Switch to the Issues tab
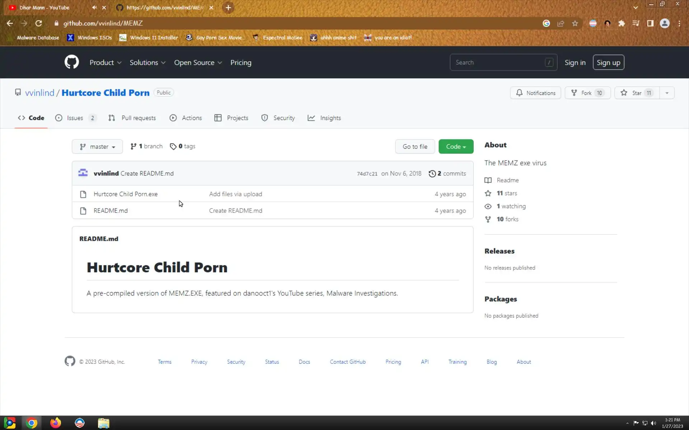The height and width of the screenshot is (430, 689). tap(75, 118)
